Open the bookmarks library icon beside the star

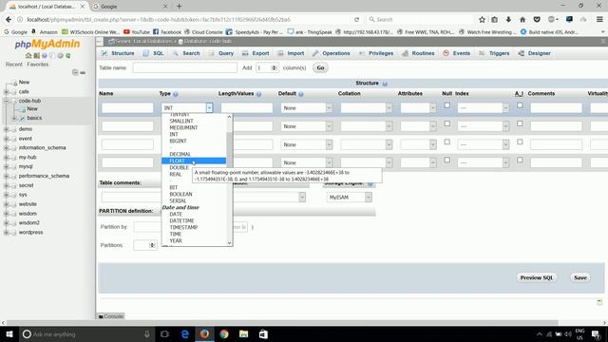point(494,19)
